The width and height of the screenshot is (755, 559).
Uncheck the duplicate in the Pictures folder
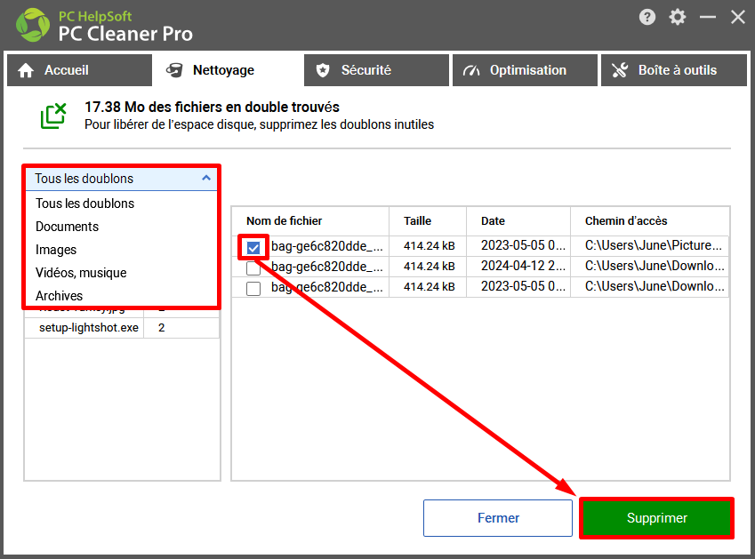(x=253, y=248)
